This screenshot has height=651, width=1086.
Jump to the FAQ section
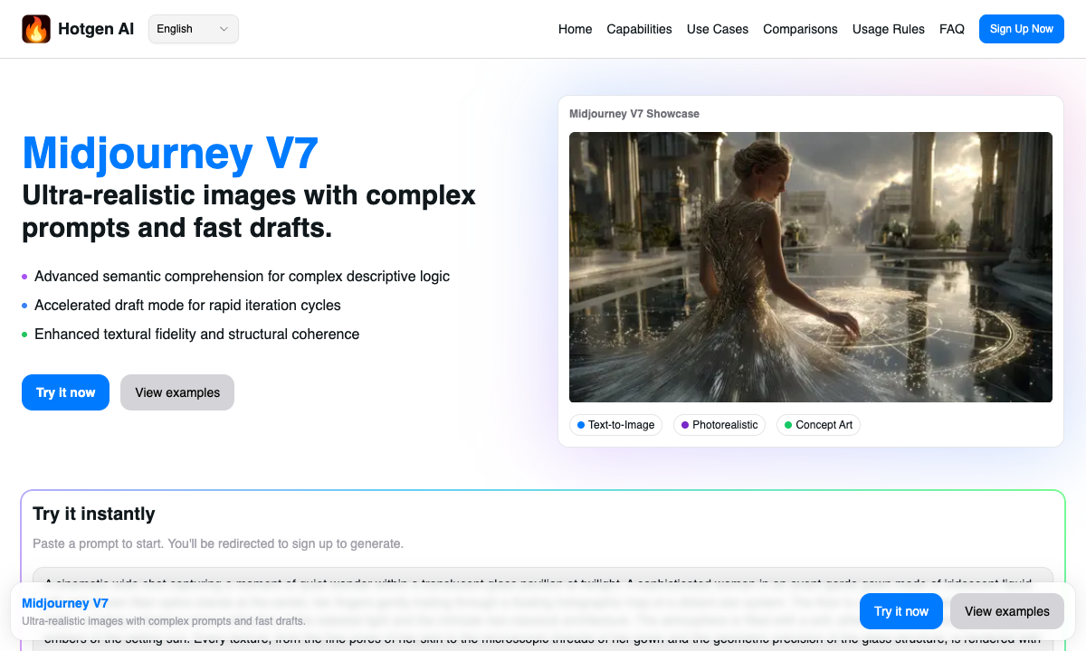pyautogui.click(x=951, y=29)
